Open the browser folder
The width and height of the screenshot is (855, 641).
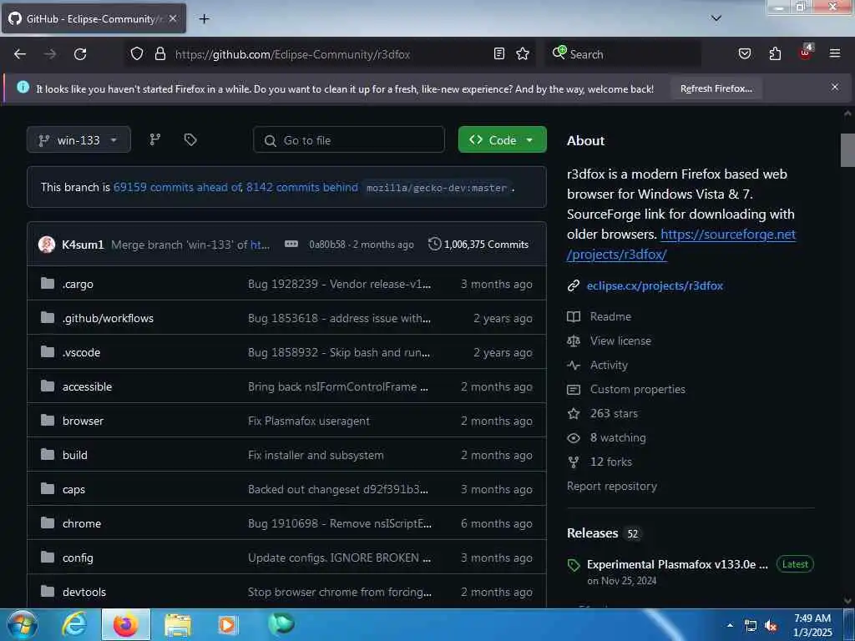click(x=83, y=421)
